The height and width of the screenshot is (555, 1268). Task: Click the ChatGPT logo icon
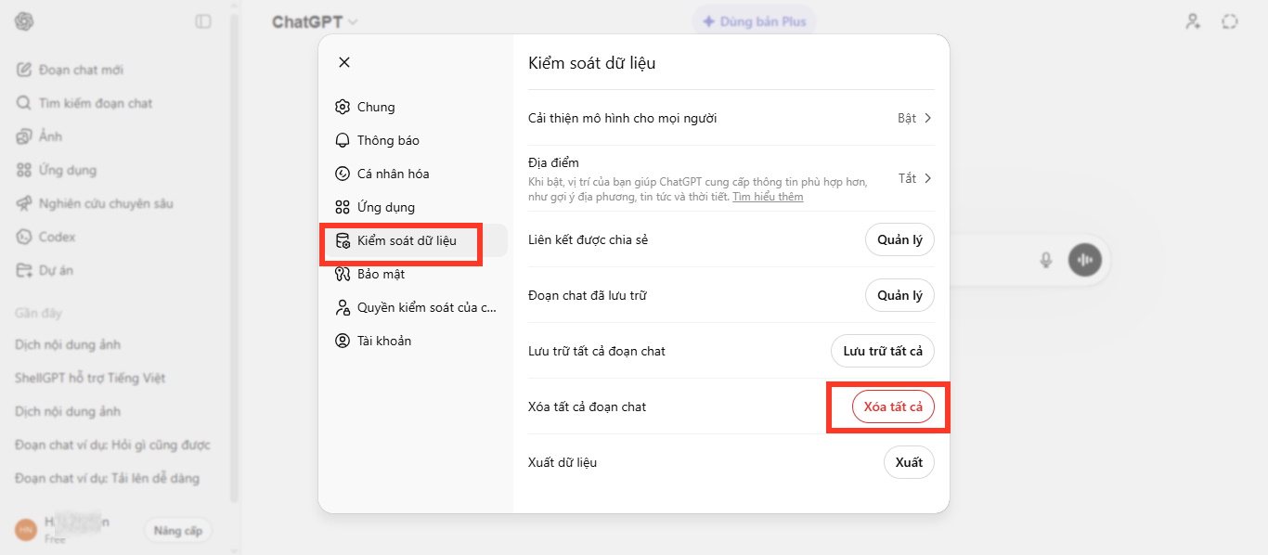pyautogui.click(x=24, y=21)
